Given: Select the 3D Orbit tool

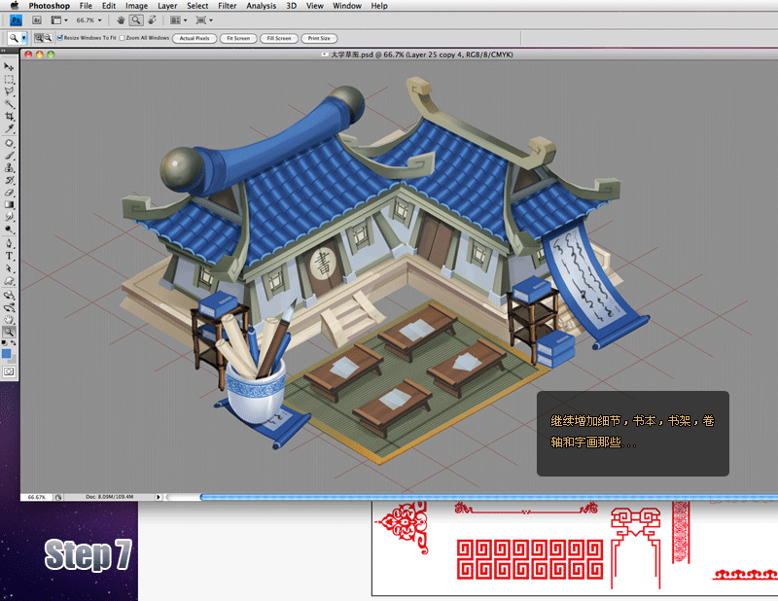Looking at the screenshot, I should click(x=9, y=307).
